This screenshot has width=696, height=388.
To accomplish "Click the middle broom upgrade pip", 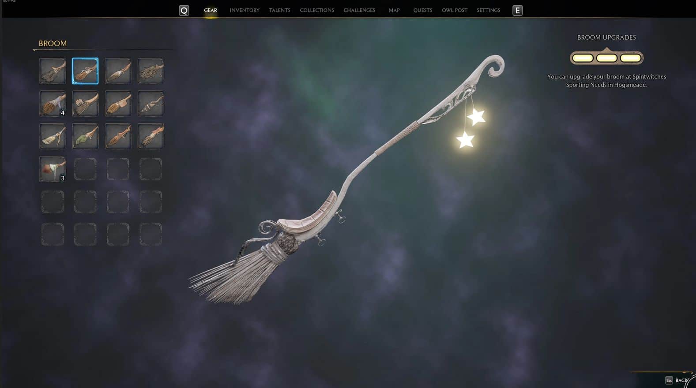I will tap(607, 58).
